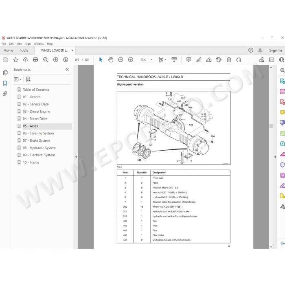Choose the selection arrow tool

[x=101, y=59]
